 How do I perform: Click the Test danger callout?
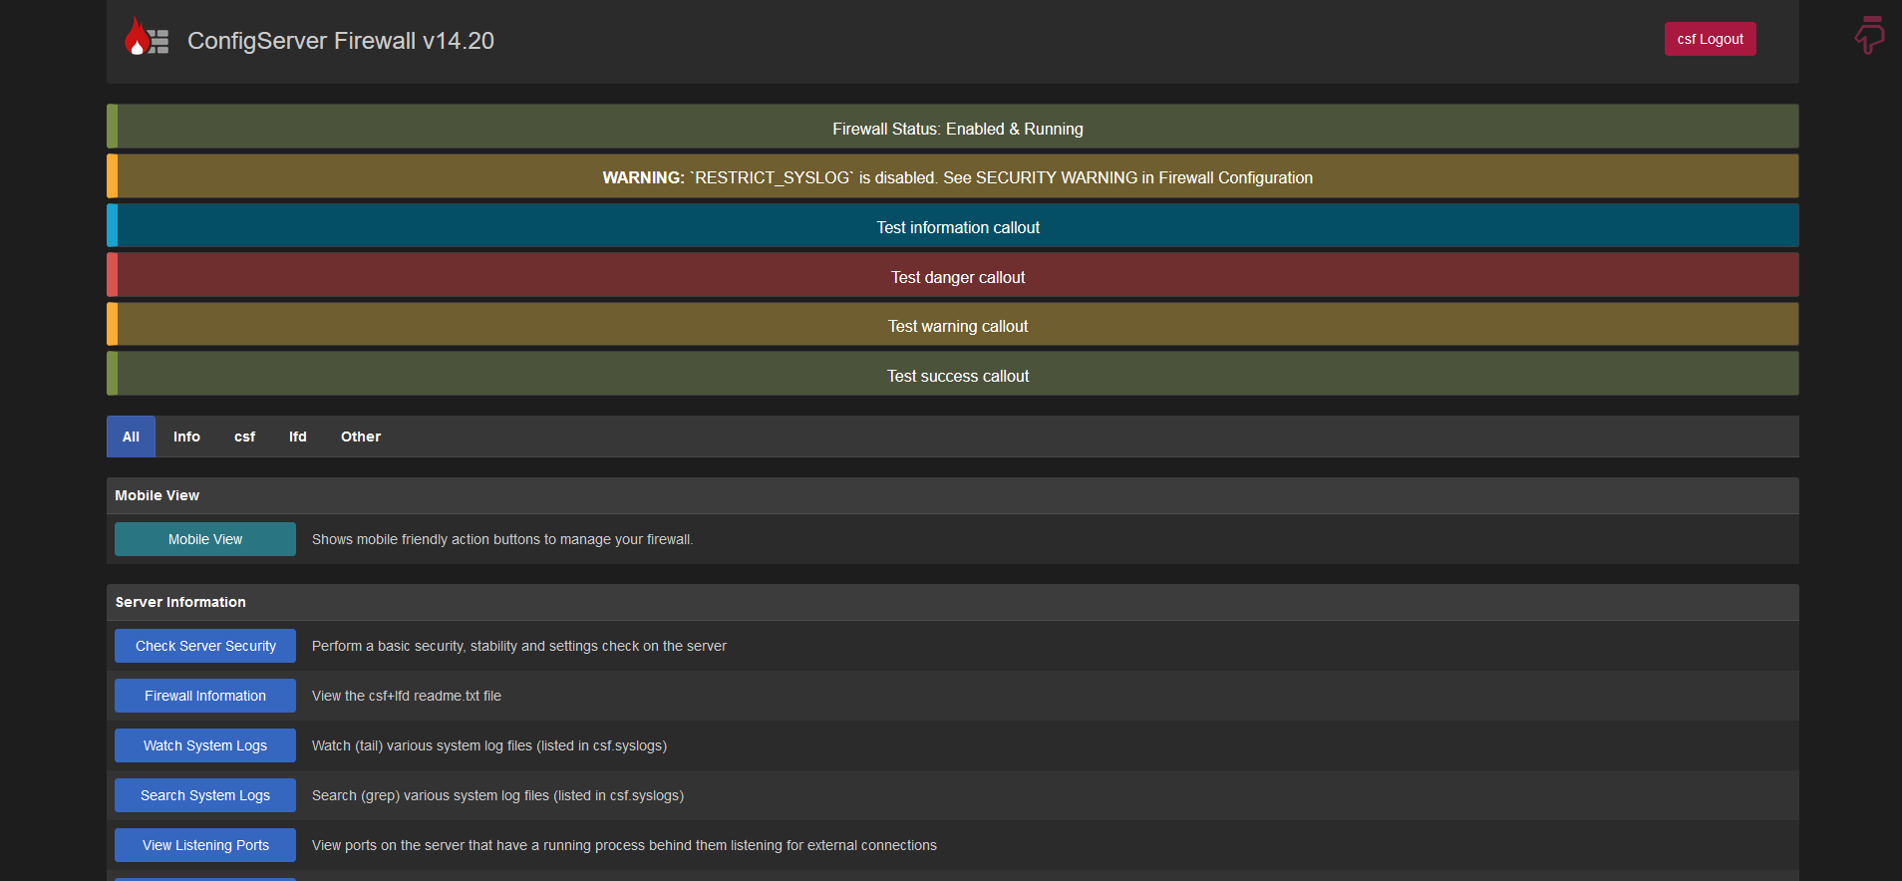click(953, 275)
